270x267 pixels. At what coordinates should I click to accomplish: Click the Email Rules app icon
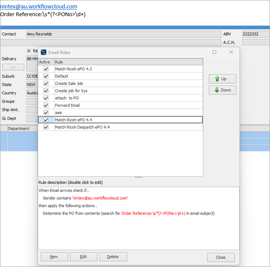(x=44, y=52)
